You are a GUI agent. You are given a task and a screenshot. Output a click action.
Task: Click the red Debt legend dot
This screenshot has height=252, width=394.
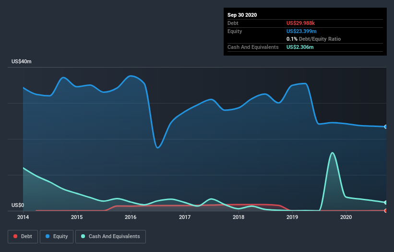pos(16,237)
